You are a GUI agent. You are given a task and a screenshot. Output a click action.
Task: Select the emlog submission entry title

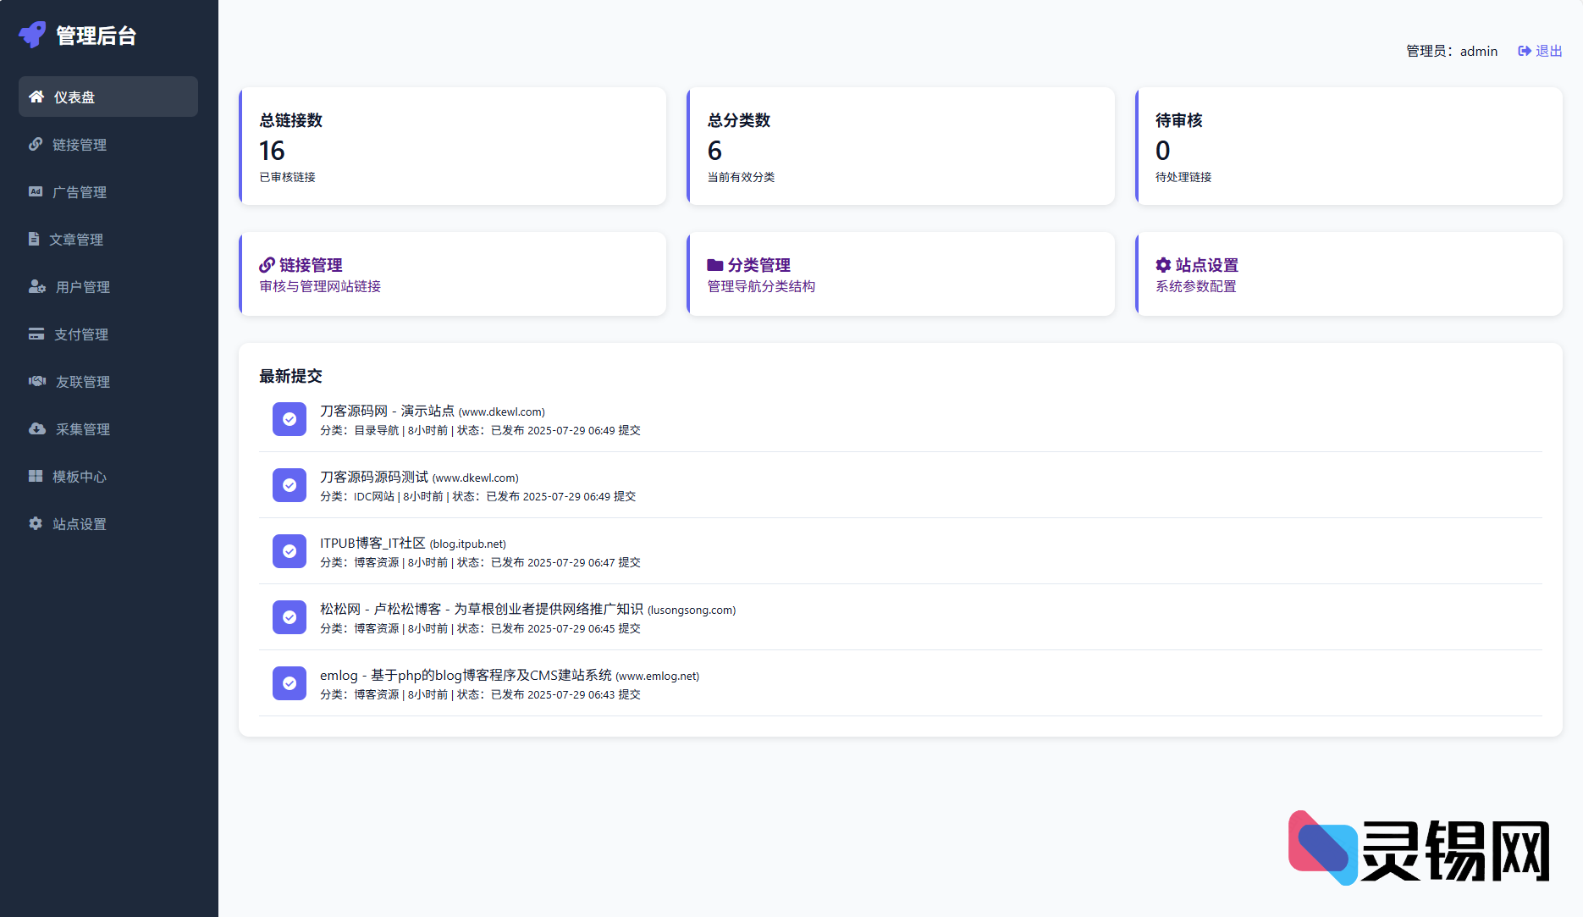click(466, 675)
